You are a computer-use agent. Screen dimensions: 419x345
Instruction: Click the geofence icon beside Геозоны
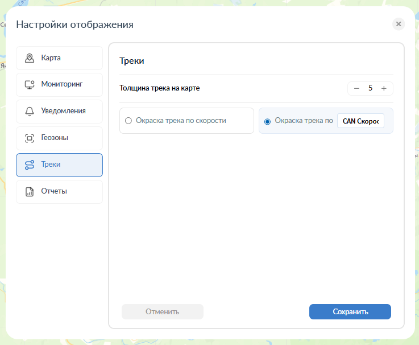[x=30, y=138]
